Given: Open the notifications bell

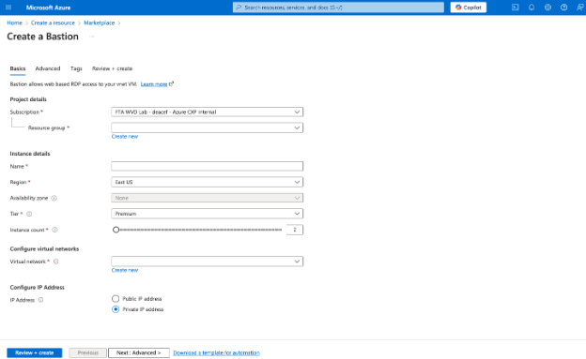Looking at the screenshot, I should coord(532,7).
